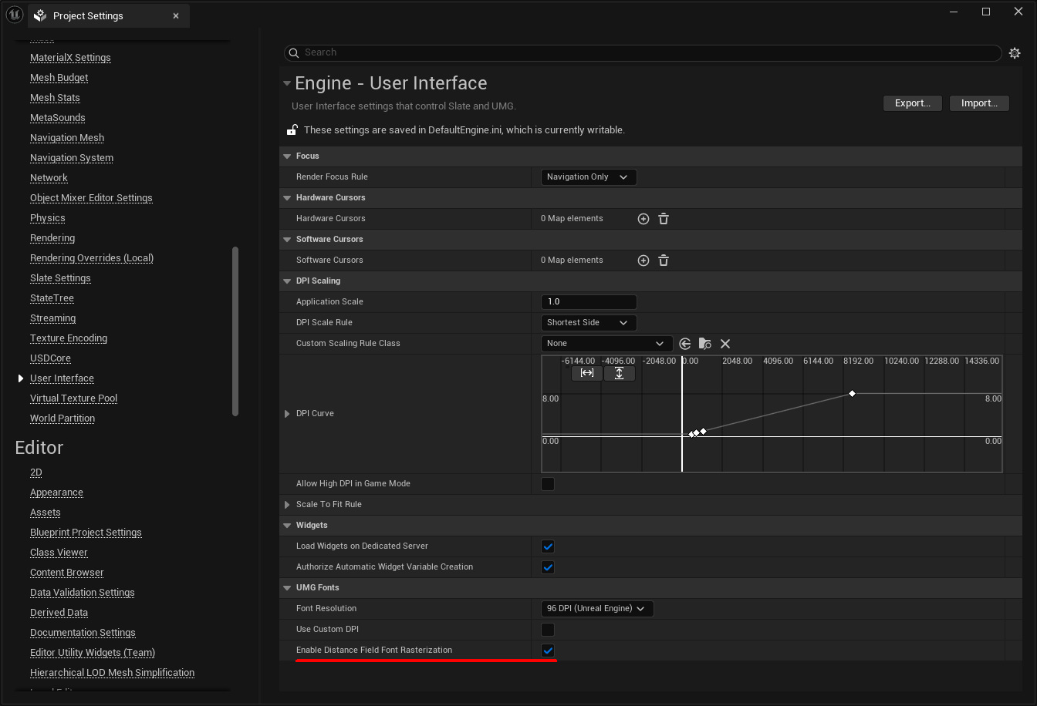Fit DPI curve vertically

pyautogui.click(x=619, y=373)
